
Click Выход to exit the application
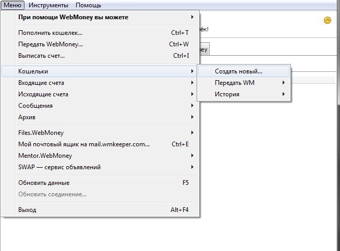pyautogui.click(x=100, y=210)
